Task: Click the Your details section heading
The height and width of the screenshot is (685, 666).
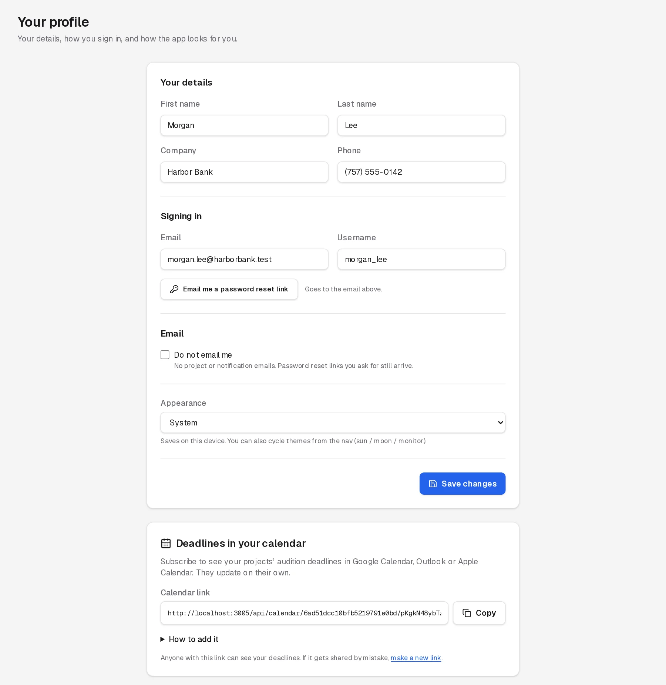Action: pyautogui.click(x=186, y=83)
